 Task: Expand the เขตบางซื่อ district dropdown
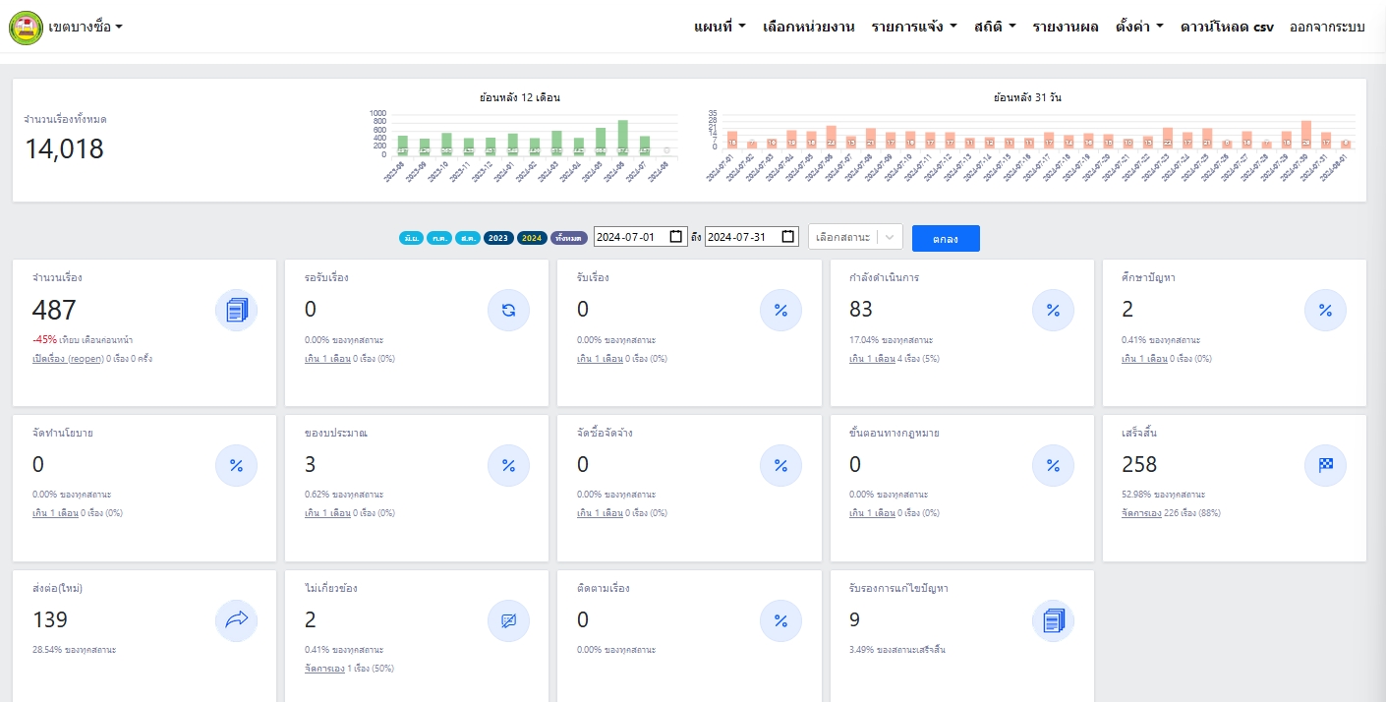[x=85, y=27]
